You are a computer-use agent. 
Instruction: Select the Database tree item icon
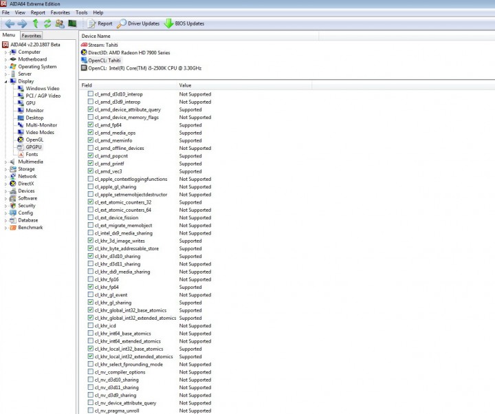[x=13, y=220]
